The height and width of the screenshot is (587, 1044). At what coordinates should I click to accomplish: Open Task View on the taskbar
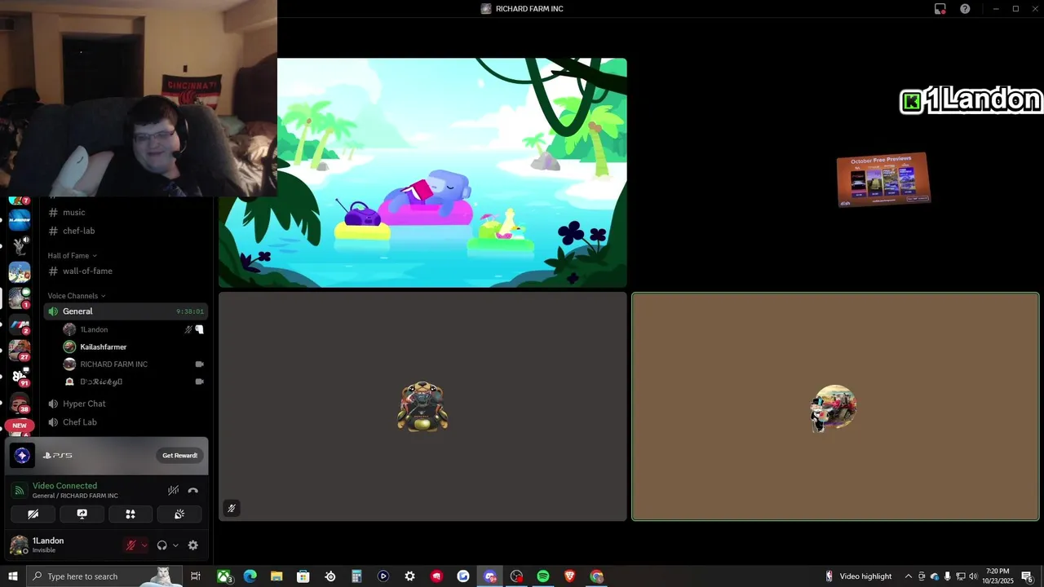pos(196,576)
